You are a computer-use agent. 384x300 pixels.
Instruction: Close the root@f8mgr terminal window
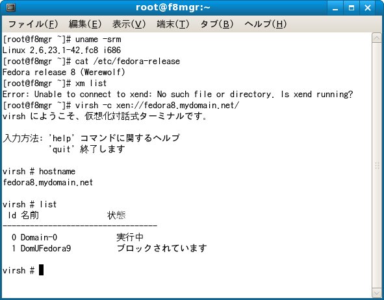coord(368,8)
